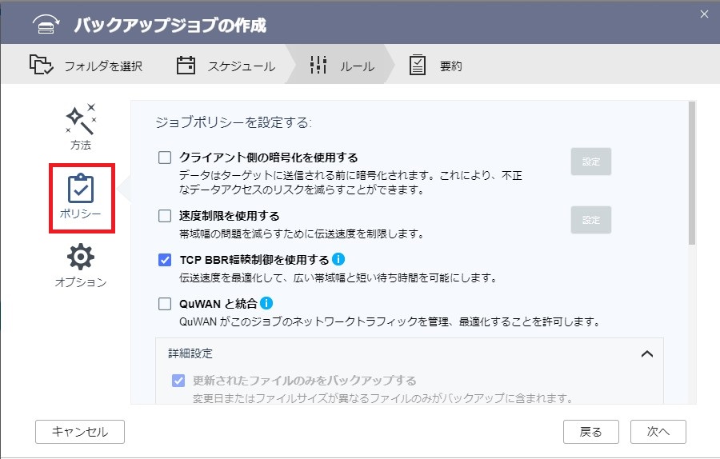Click the ルール sliders icon

(x=318, y=65)
